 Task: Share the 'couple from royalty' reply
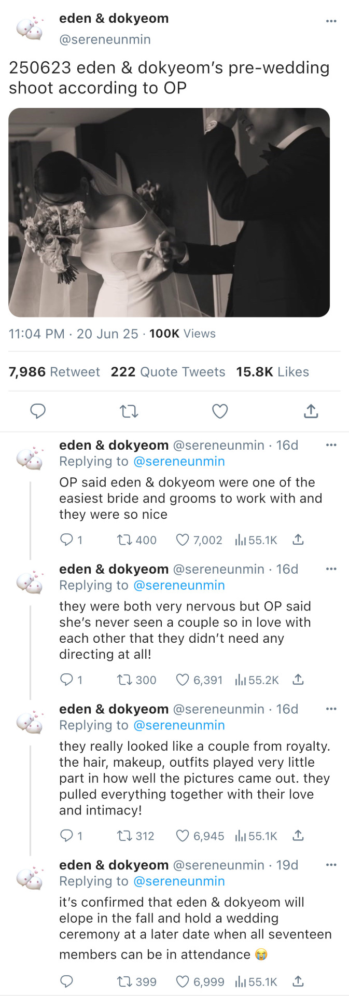[298, 836]
